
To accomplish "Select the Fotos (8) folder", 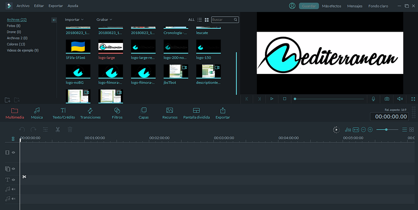I will 13,26.
